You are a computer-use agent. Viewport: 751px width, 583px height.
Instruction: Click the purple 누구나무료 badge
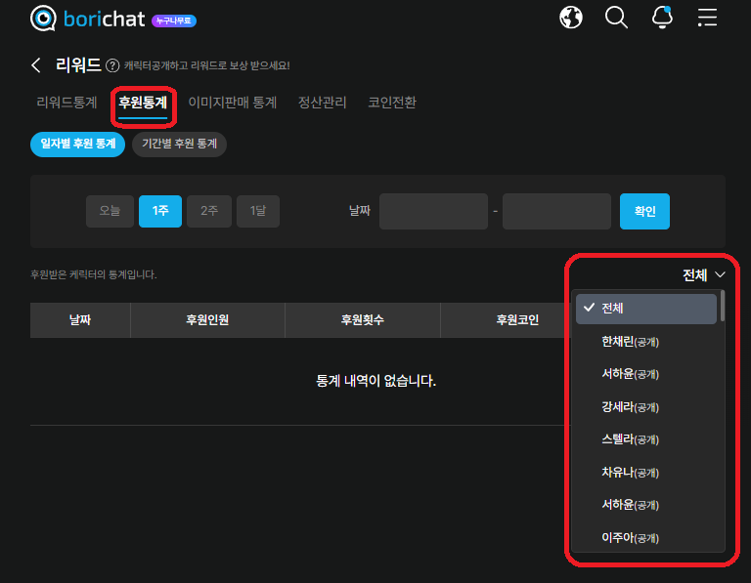coord(173,20)
